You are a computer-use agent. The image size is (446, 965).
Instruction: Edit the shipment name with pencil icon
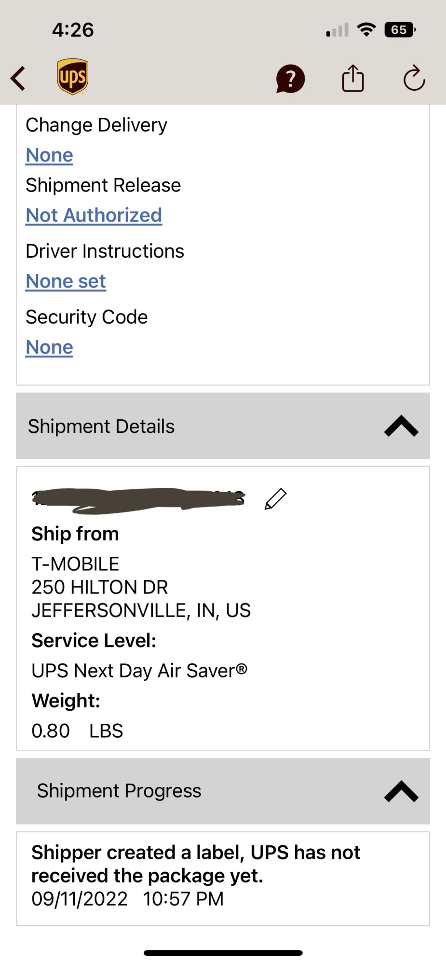click(276, 499)
